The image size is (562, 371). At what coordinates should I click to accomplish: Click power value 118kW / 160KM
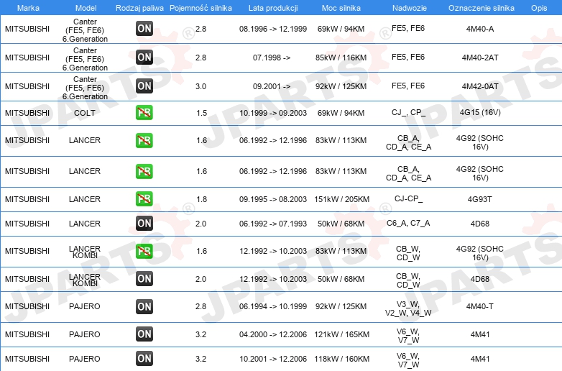341,359
